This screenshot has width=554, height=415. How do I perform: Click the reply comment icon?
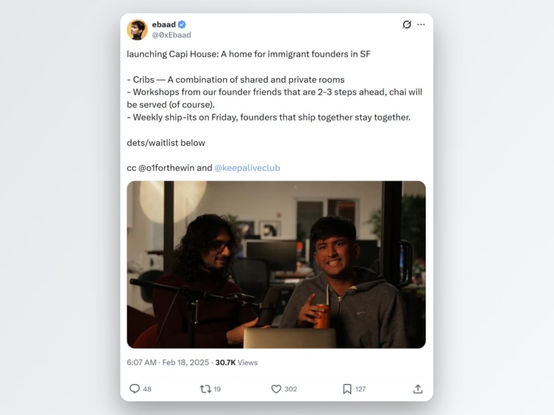pos(134,389)
